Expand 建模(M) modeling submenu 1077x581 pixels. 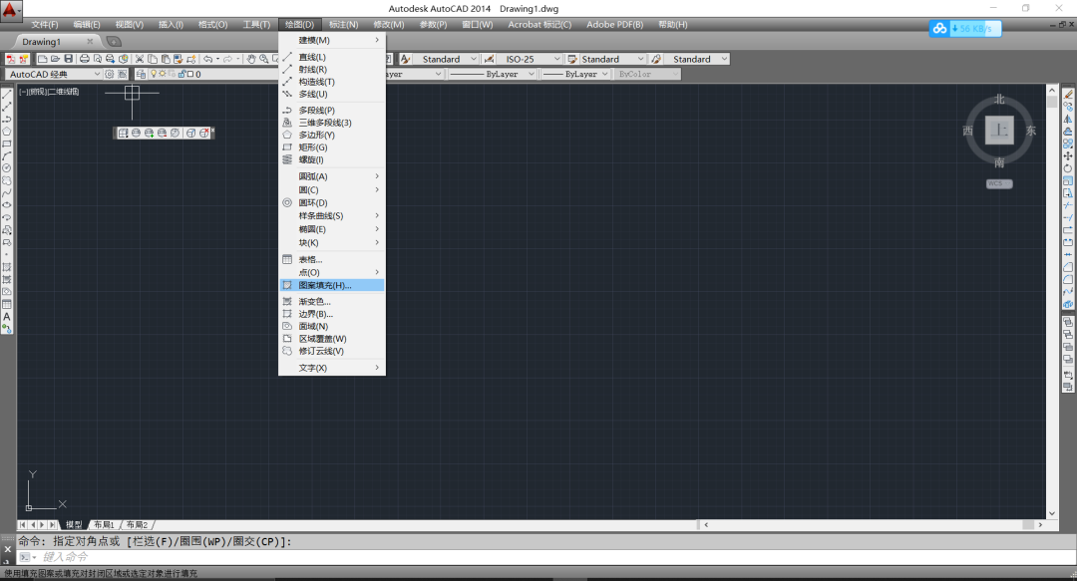tap(332, 40)
